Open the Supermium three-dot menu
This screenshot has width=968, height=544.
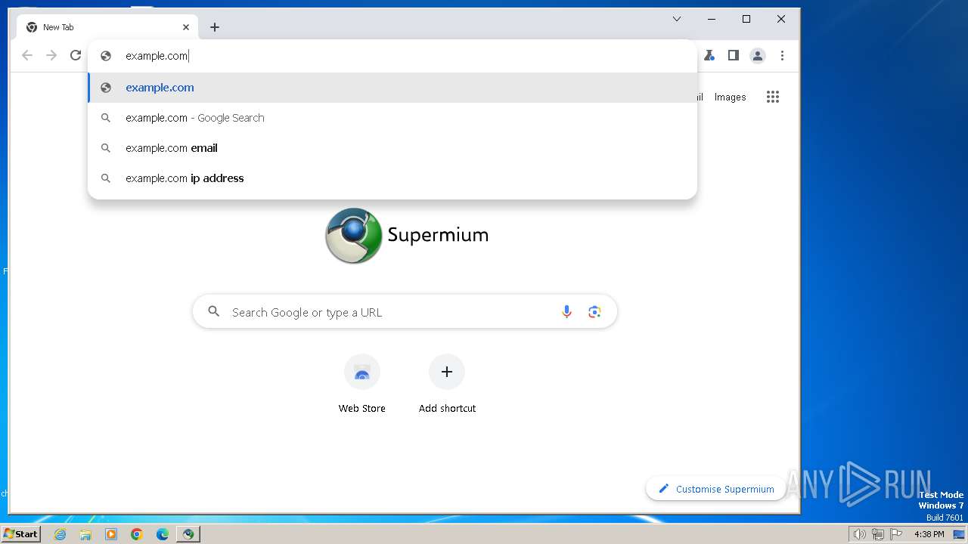point(782,55)
